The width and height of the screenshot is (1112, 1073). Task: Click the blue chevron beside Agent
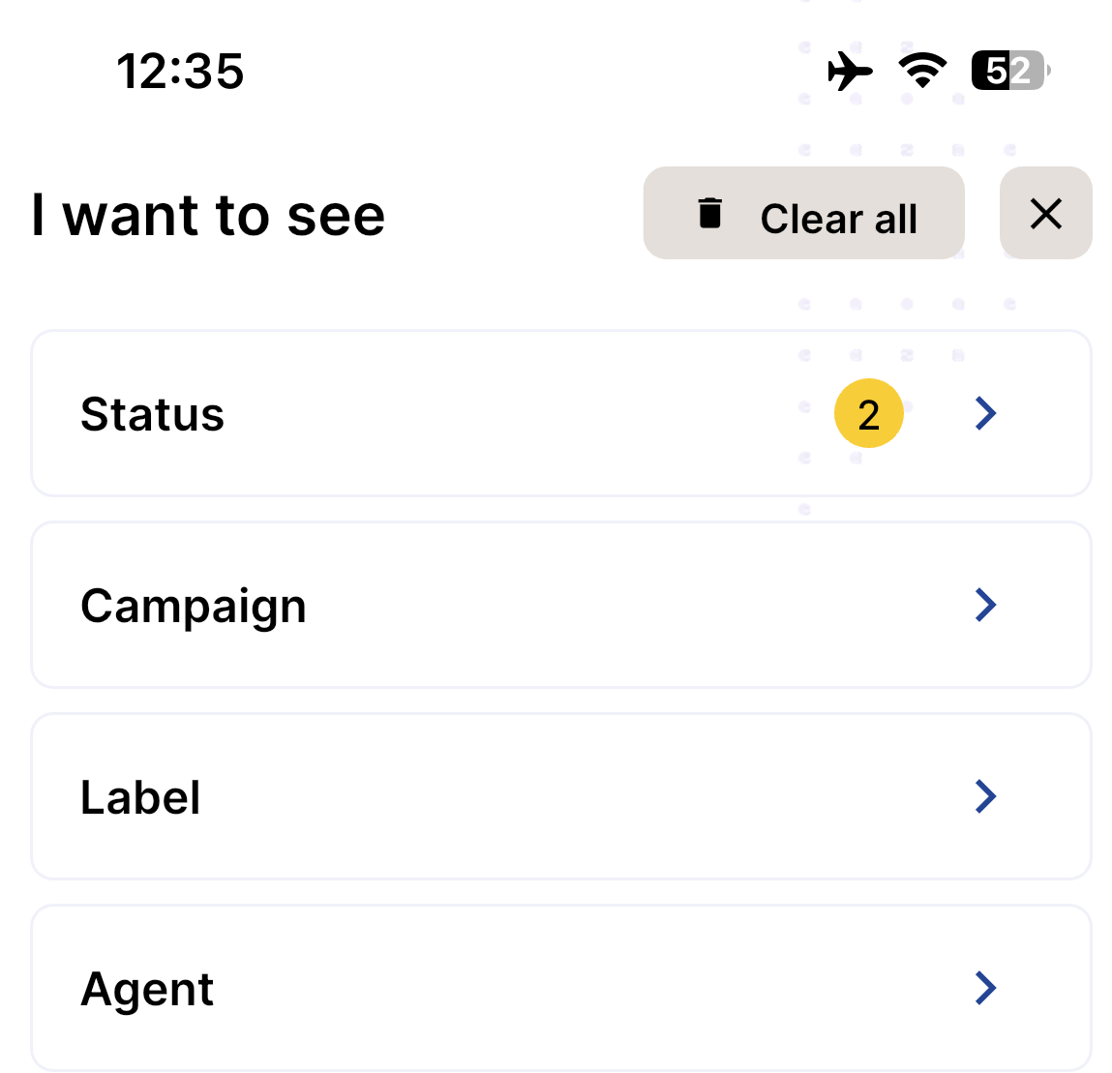[x=985, y=988]
